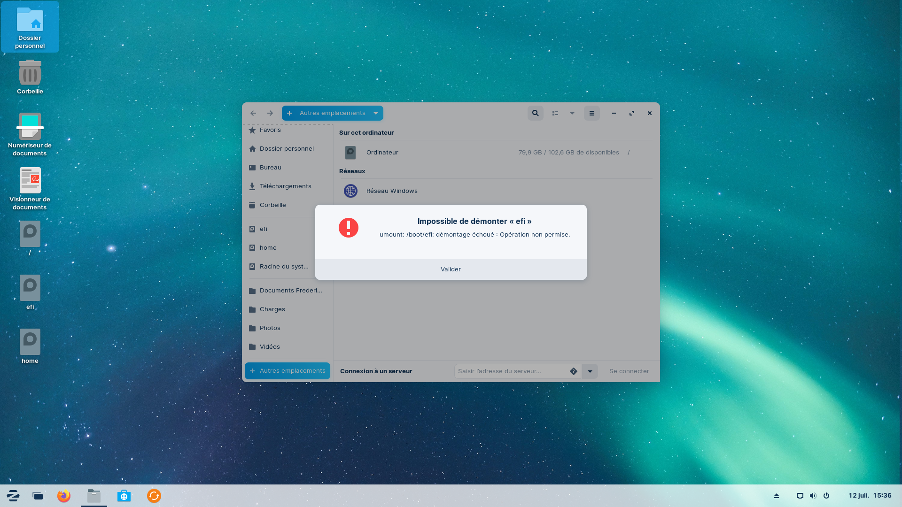Image resolution: width=902 pixels, height=507 pixels.
Task: Click the server address input field
Action: point(511,371)
